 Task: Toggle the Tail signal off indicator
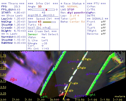[x=103, y=25]
